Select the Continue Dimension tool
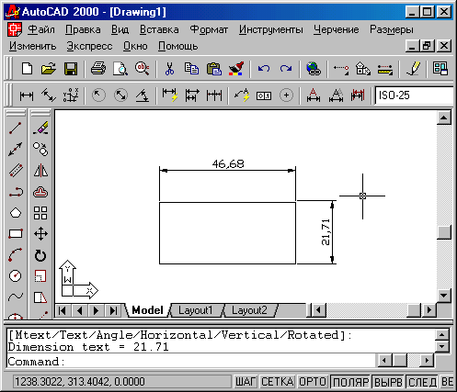 pos(214,95)
